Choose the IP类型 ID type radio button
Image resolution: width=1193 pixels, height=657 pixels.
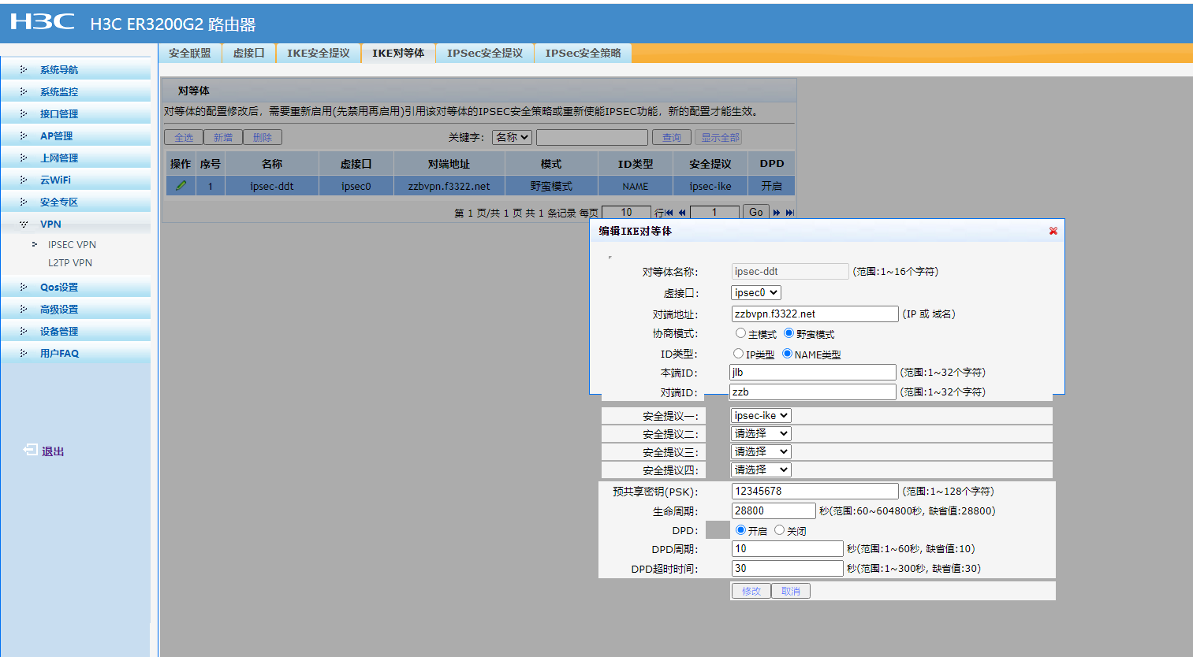click(x=738, y=354)
